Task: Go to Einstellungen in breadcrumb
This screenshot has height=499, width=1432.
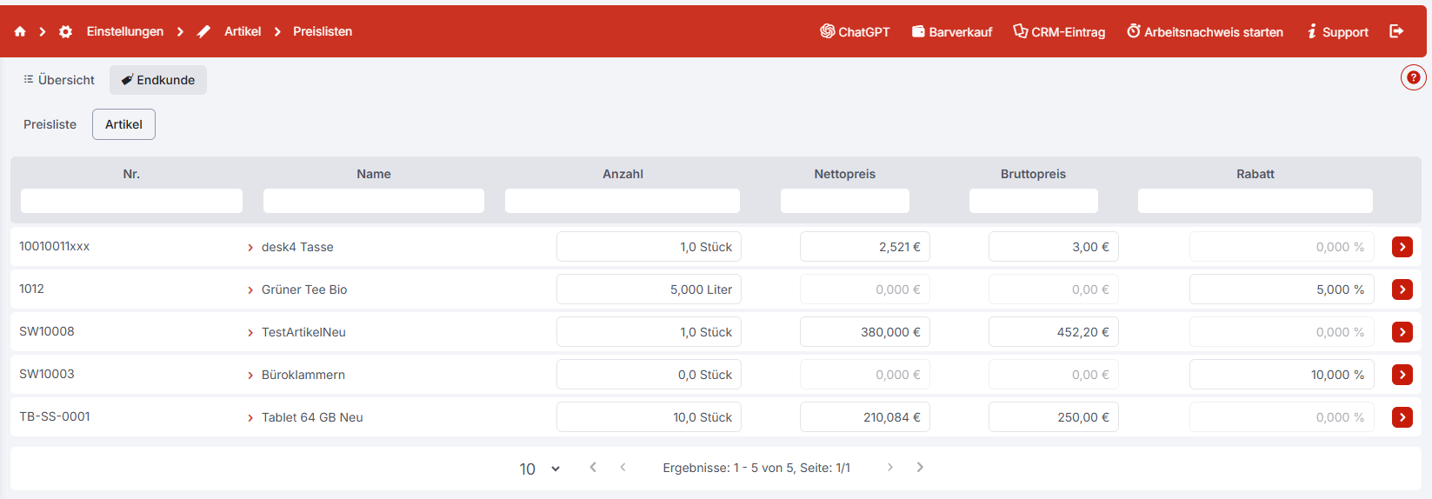Action: tap(124, 31)
